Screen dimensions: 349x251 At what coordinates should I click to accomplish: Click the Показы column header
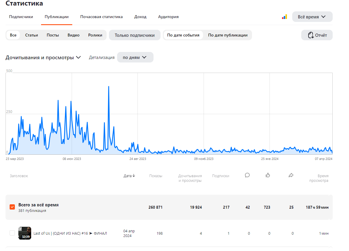[x=156, y=176]
